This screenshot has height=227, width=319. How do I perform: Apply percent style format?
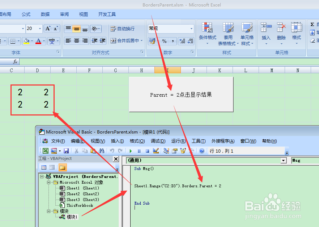(164, 41)
